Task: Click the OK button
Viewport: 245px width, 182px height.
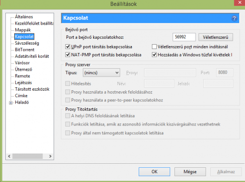Action: (x=154, y=172)
